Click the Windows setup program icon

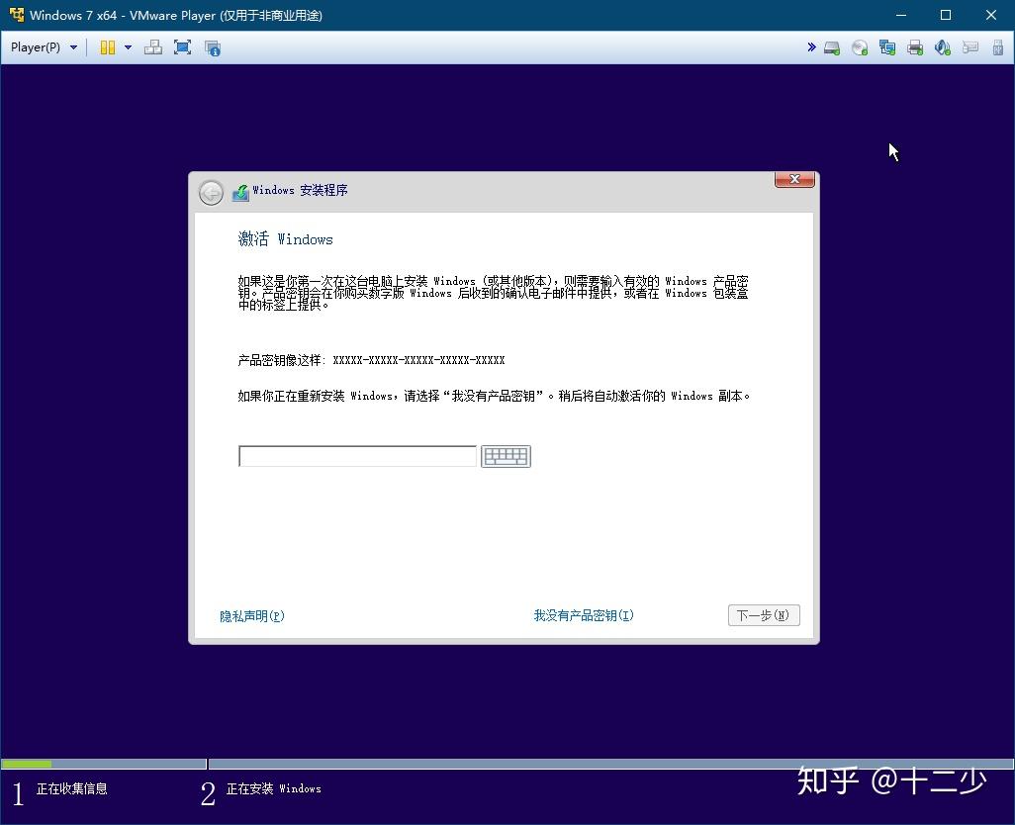[x=240, y=192]
